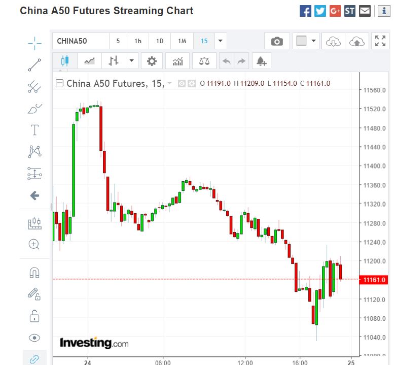
Task: Create an alert with bell icon
Action: (x=261, y=61)
